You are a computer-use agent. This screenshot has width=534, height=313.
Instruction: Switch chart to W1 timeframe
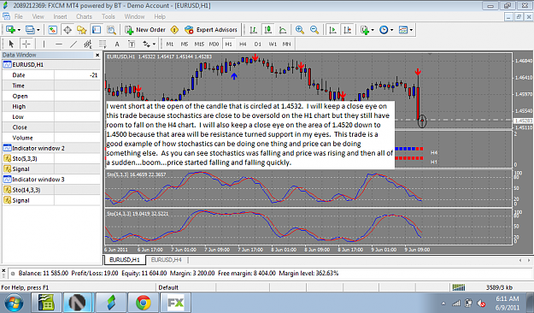[x=273, y=44]
